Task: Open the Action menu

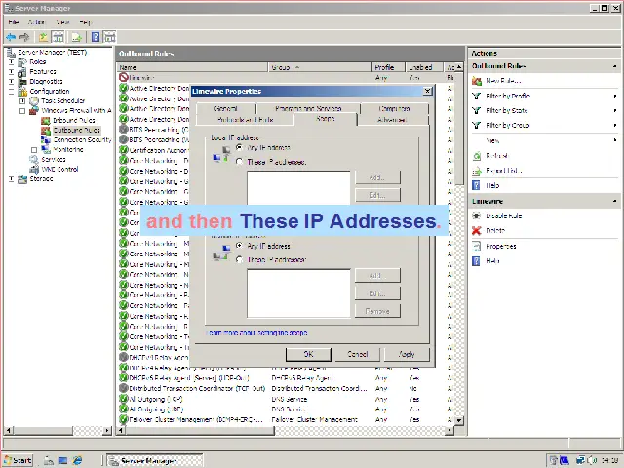Action: pos(36,21)
